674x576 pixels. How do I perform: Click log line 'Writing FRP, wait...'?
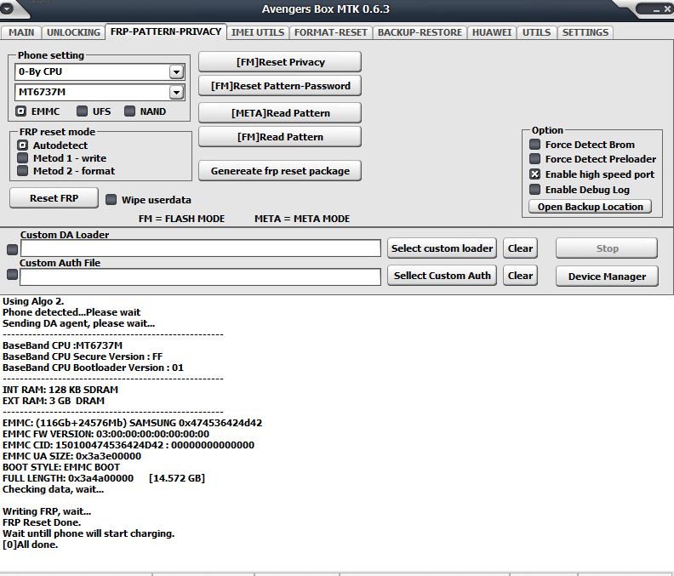(x=47, y=511)
